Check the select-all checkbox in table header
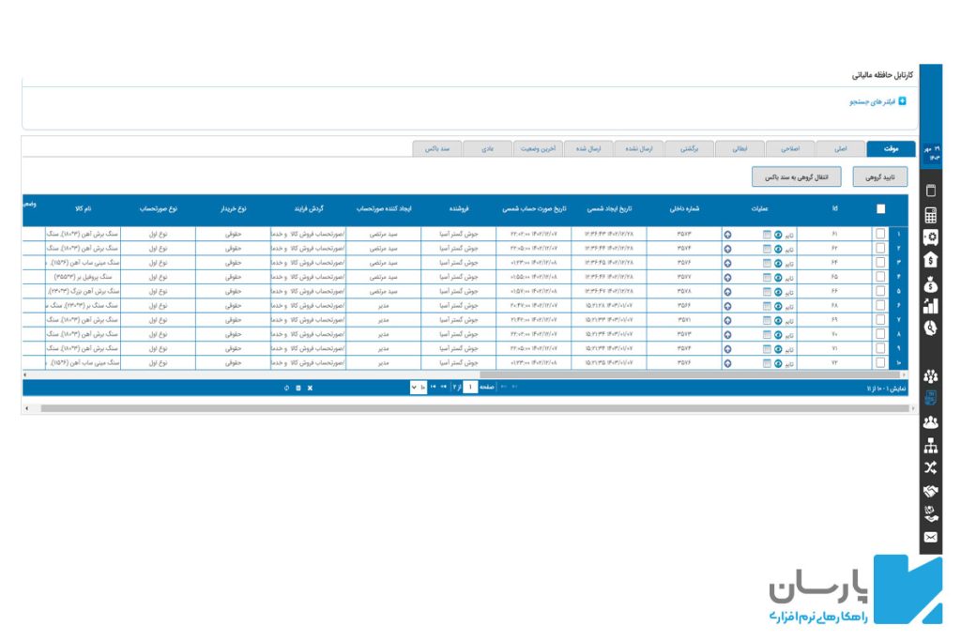961x641 pixels. 880,209
